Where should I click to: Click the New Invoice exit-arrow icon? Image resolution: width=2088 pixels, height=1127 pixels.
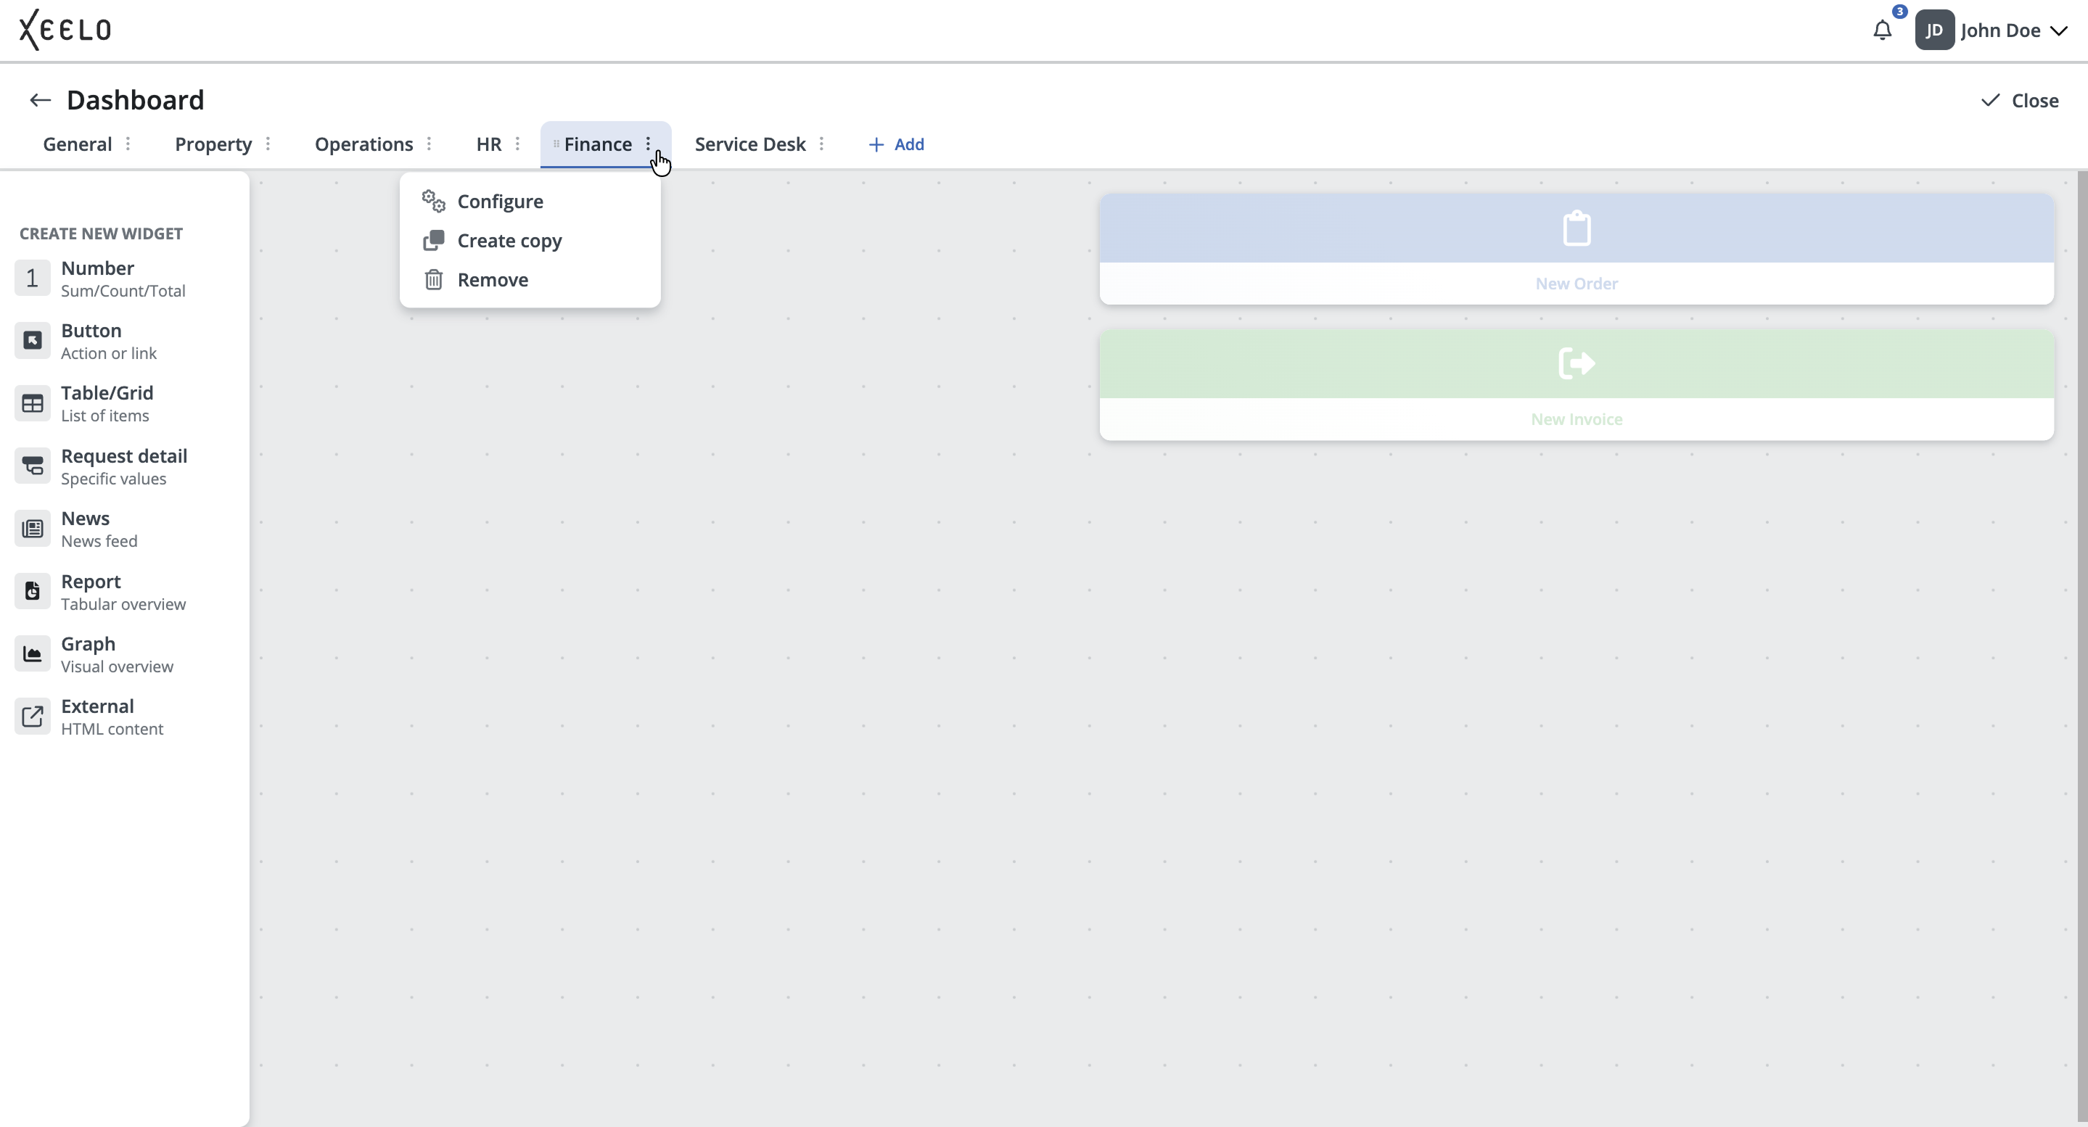[x=1577, y=363]
